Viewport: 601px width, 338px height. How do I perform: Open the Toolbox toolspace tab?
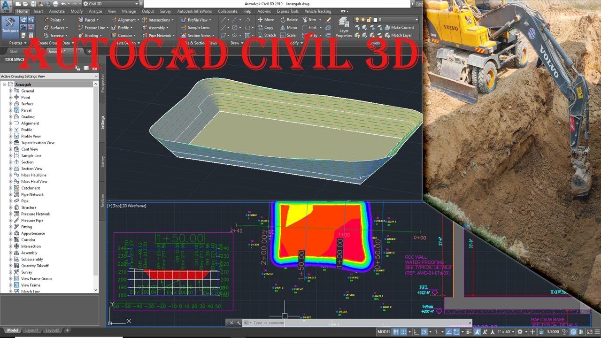102,200
